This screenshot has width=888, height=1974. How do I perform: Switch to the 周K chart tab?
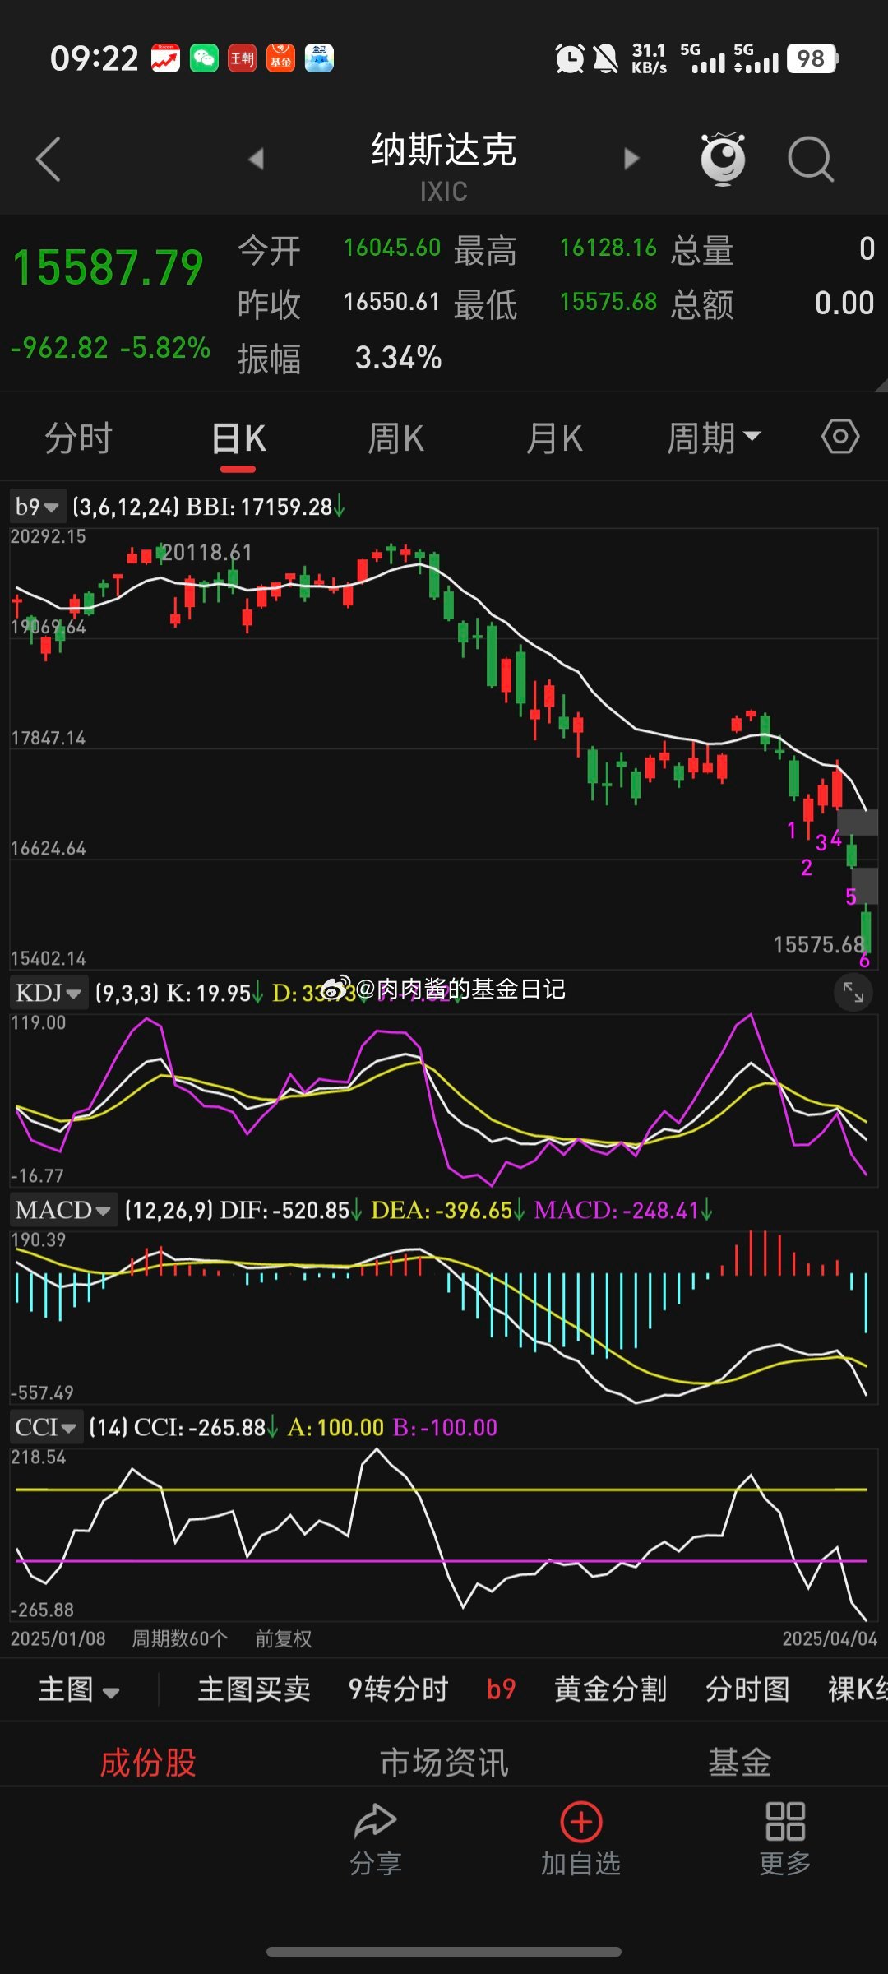[x=395, y=438]
